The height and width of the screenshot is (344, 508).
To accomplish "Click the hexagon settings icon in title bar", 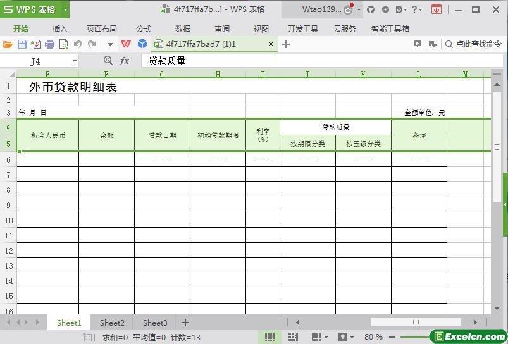I will (x=385, y=9).
